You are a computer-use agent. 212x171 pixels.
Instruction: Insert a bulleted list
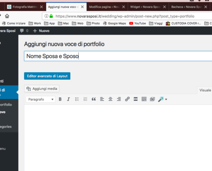click(77, 99)
